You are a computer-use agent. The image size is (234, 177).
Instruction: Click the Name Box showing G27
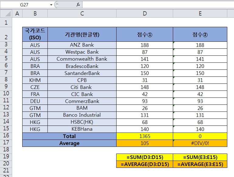tap(25, 5)
